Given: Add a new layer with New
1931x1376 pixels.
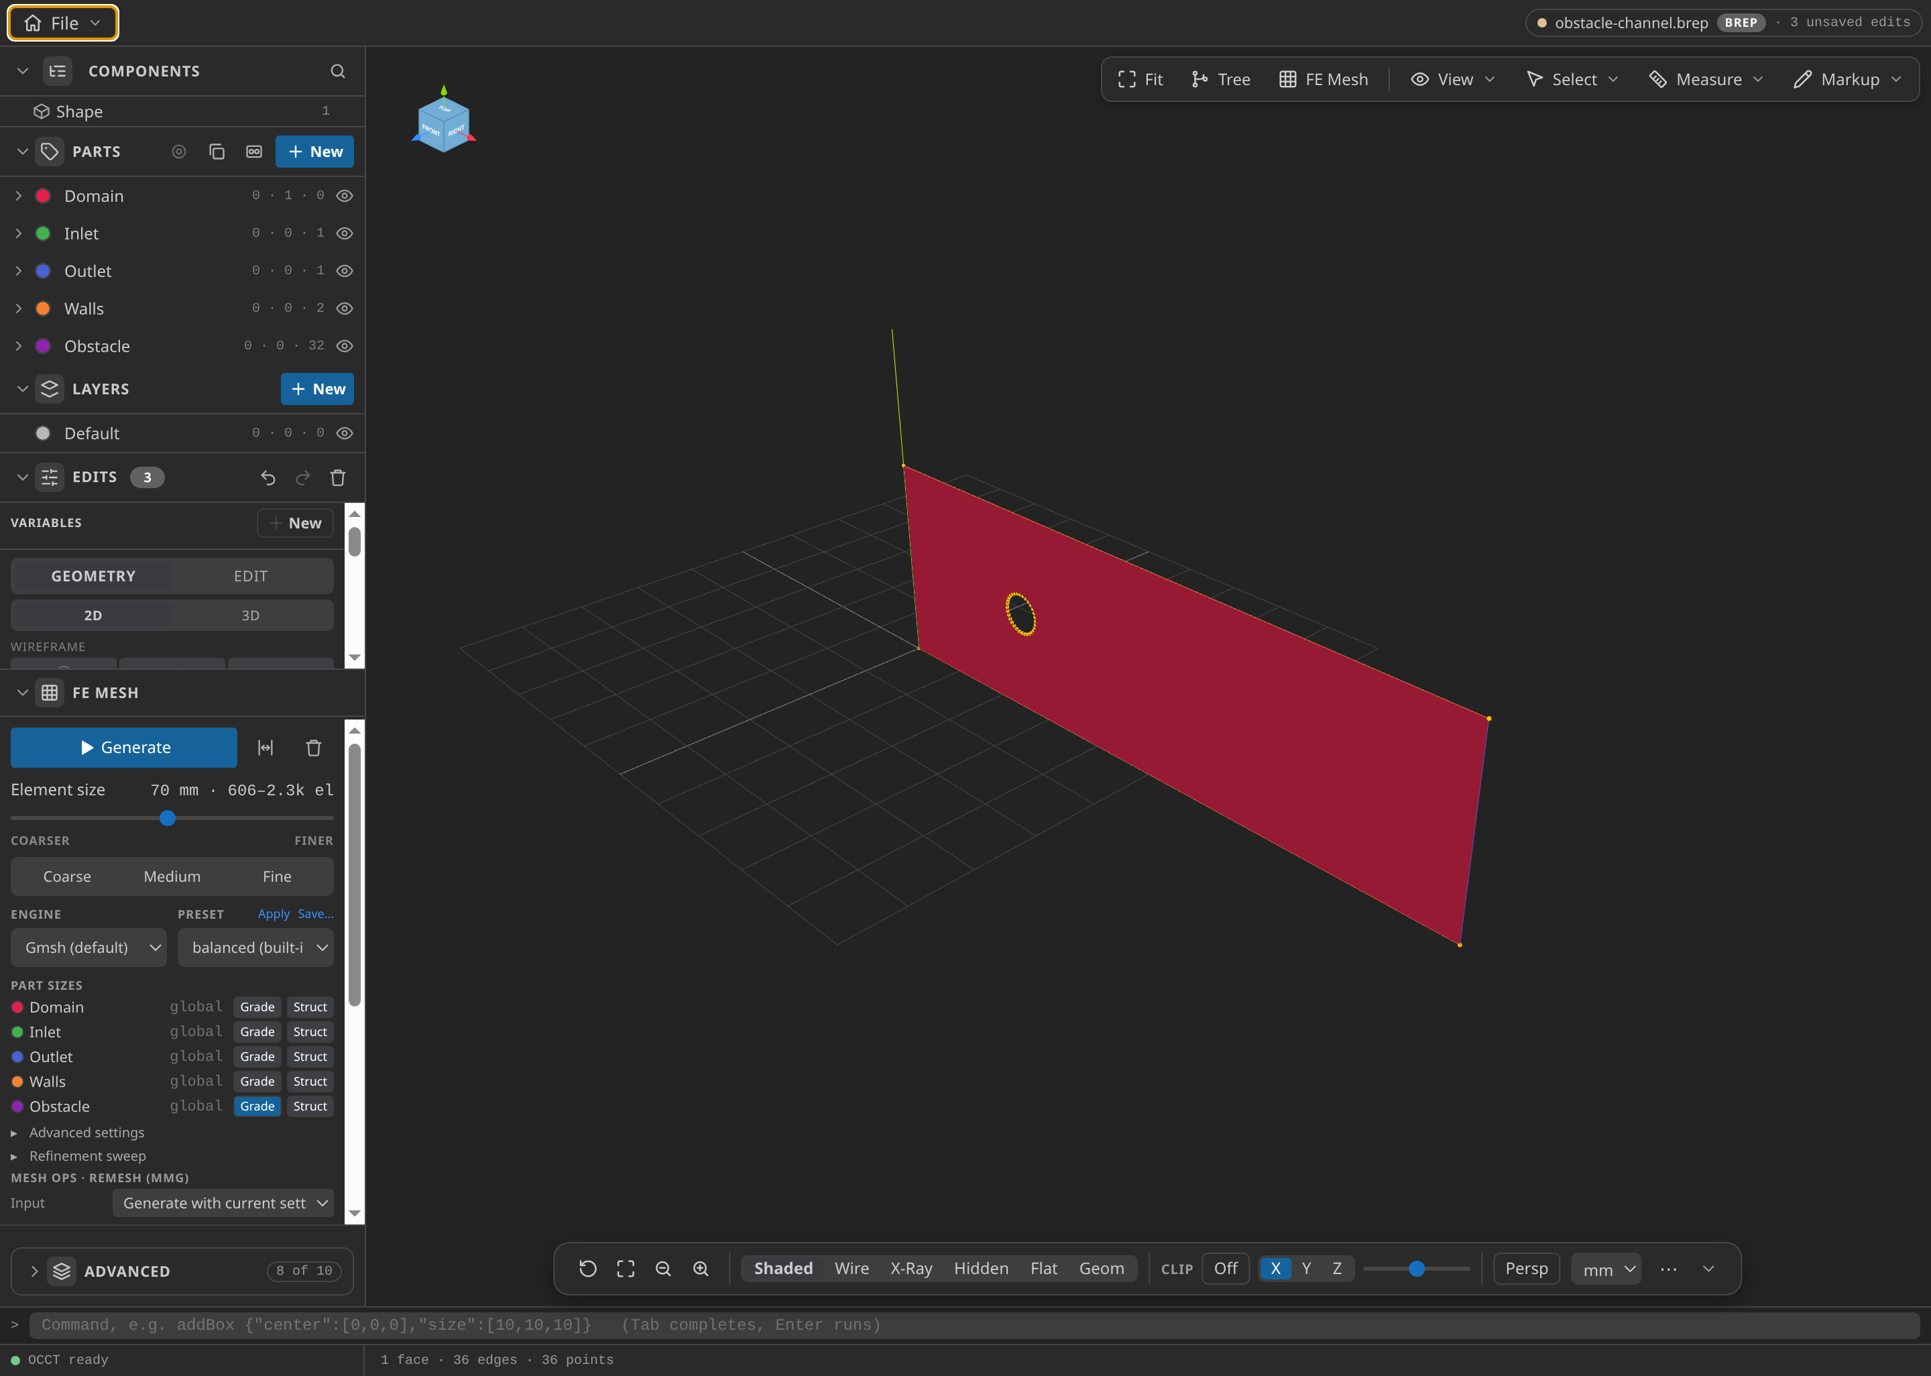Looking at the screenshot, I should coord(318,389).
